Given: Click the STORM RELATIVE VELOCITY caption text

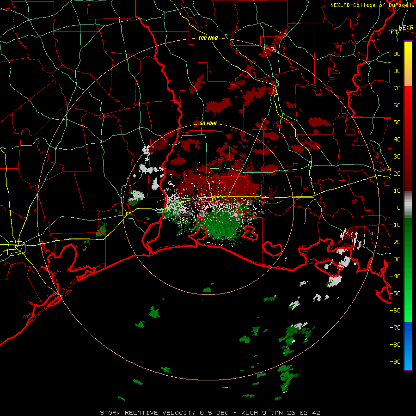Looking at the screenshot, I should (147, 413).
